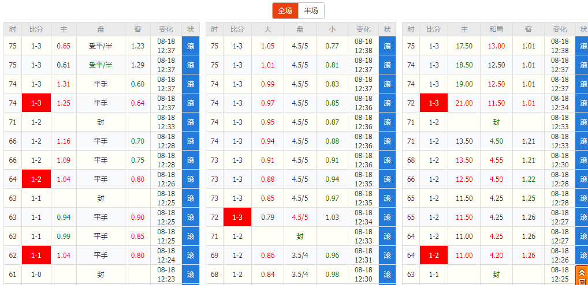Click 滚 badge in handicap table's top row

(x=191, y=46)
